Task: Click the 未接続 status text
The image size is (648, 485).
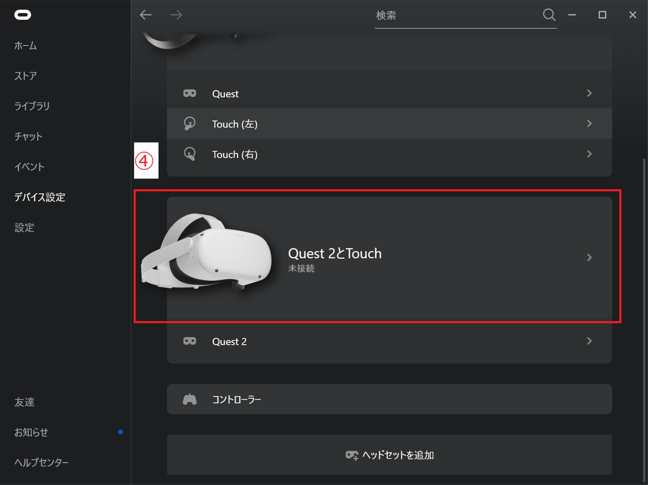Action: 301,268
